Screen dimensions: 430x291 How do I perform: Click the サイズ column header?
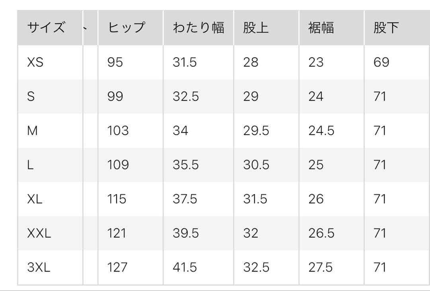(x=46, y=28)
